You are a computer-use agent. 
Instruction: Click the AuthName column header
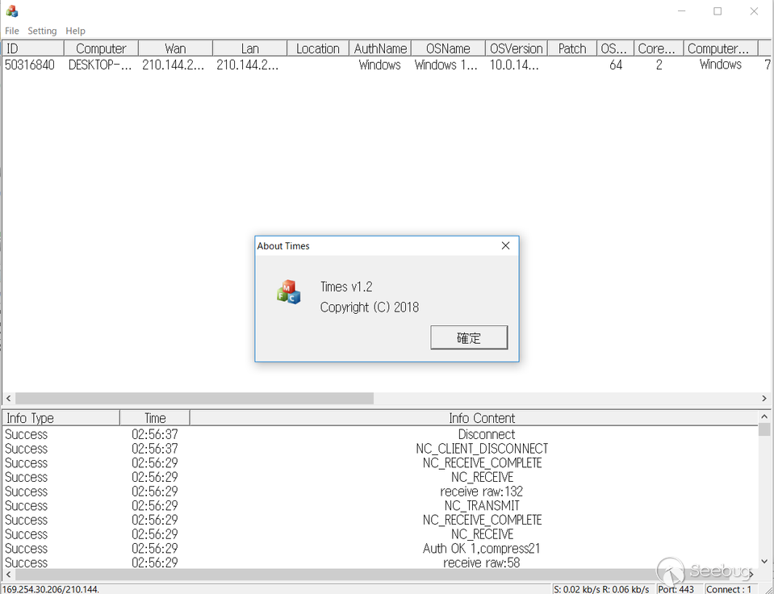click(380, 48)
